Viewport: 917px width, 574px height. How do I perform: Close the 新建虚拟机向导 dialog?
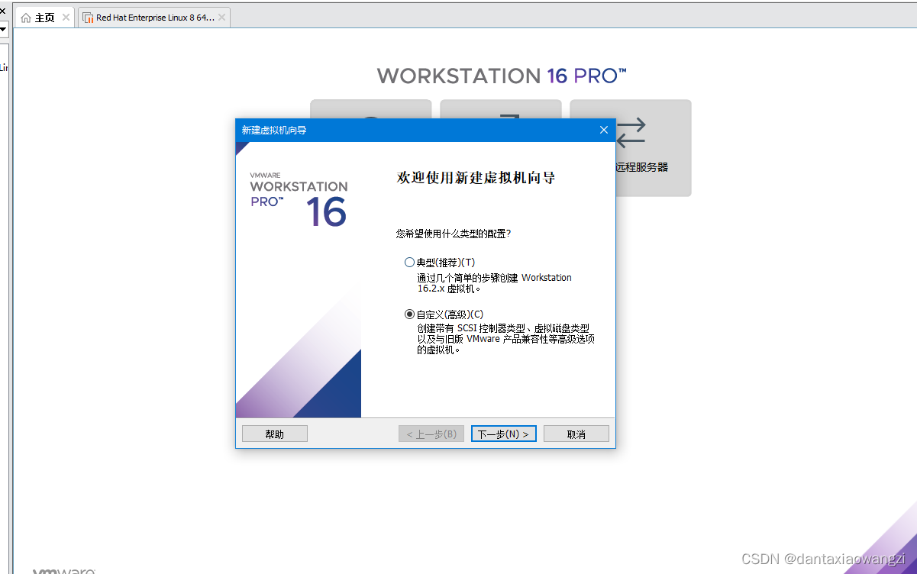pyautogui.click(x=603, y=130)
